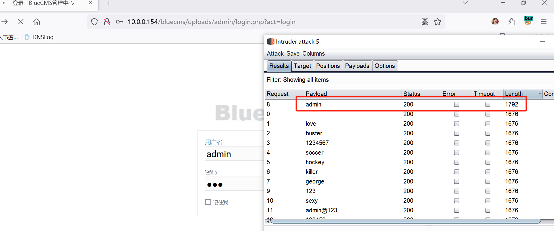Screen dimensions: 554x231
Task: Sort by the Timeout column header
Action: pos(488,94)
